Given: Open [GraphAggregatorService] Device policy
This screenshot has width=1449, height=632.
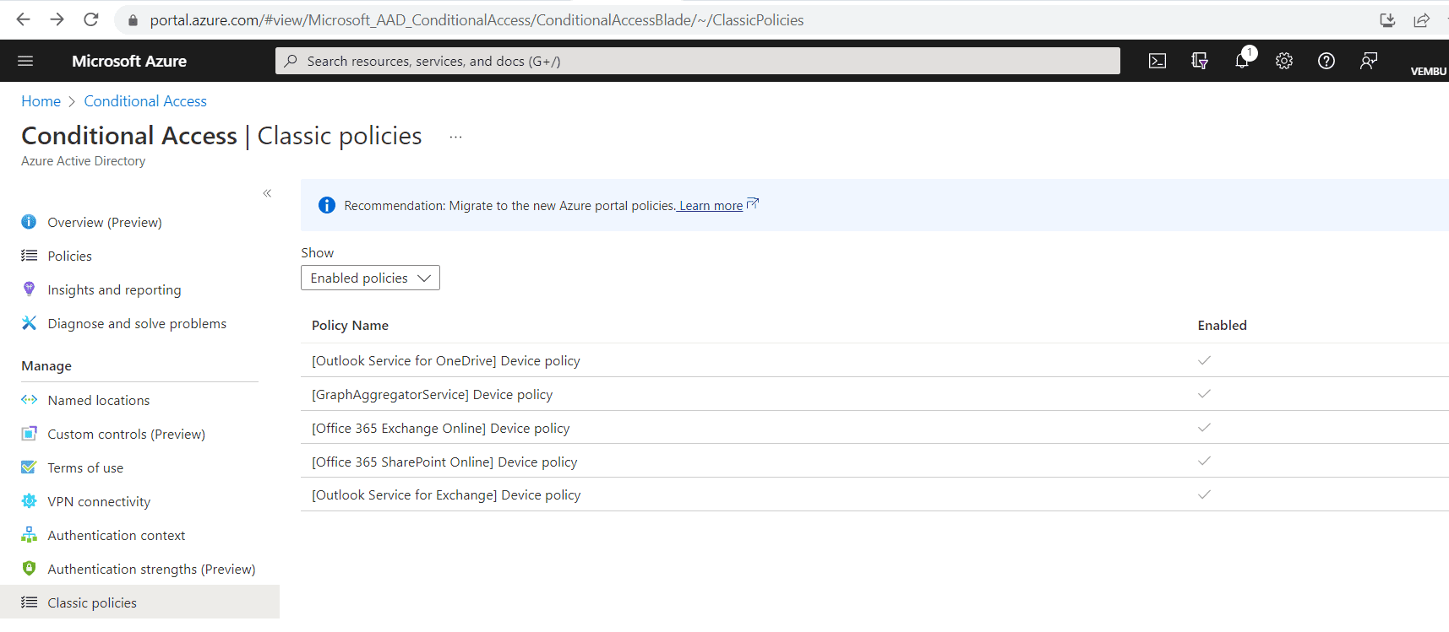Looking at the screenshot, I should click(x=432, y=394).
